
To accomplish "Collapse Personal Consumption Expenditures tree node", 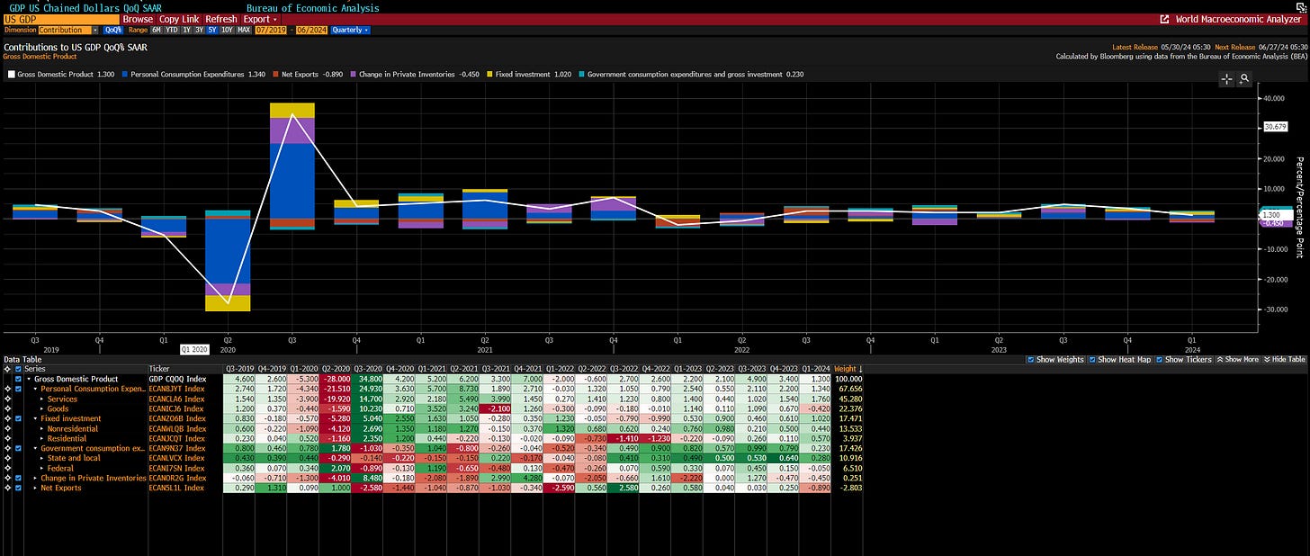I will (35, 389).
